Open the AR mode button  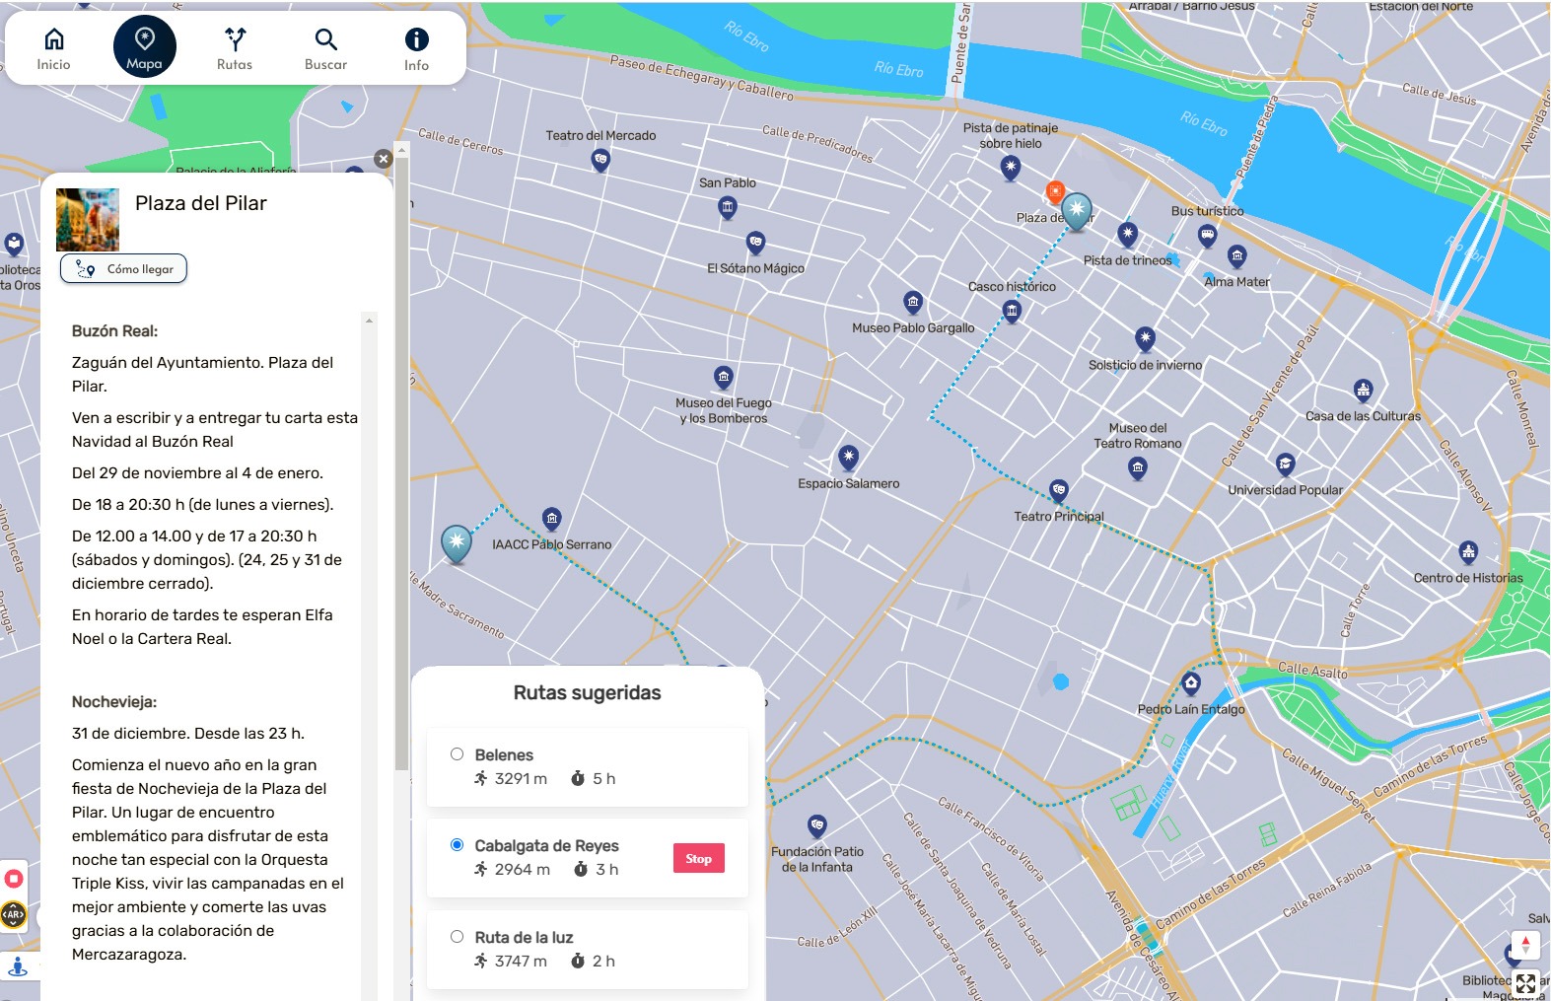[x=13, y=915]
